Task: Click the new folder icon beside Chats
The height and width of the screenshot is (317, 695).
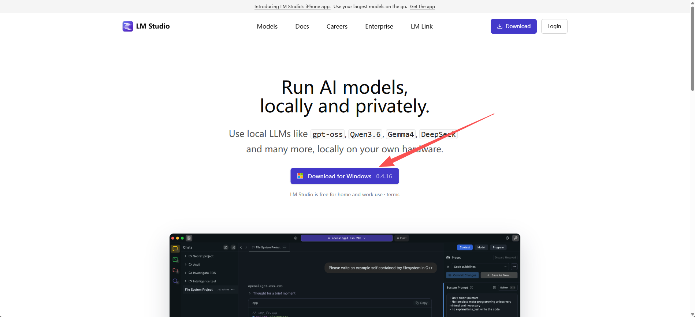Action: pos(226,247)
